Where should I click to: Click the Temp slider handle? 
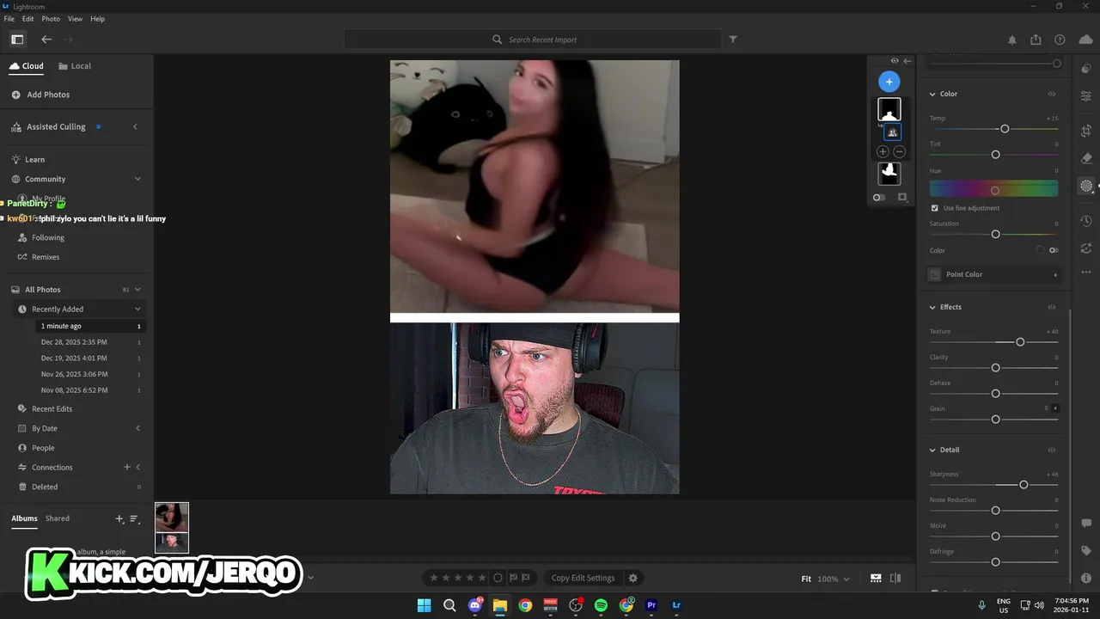[x=1005, y=129]
